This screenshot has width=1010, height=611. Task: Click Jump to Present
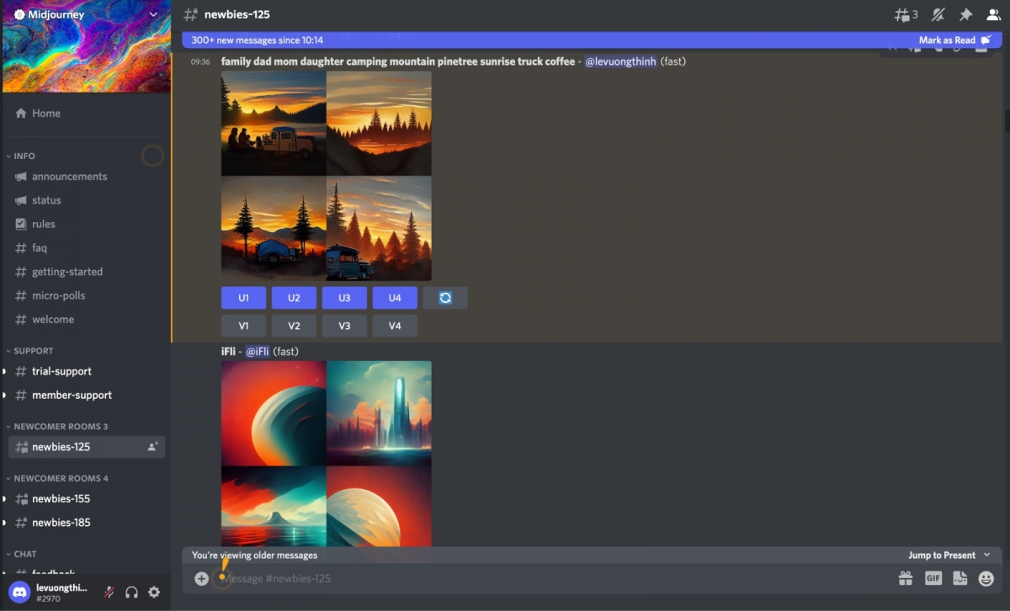click(x=949, y=555)
